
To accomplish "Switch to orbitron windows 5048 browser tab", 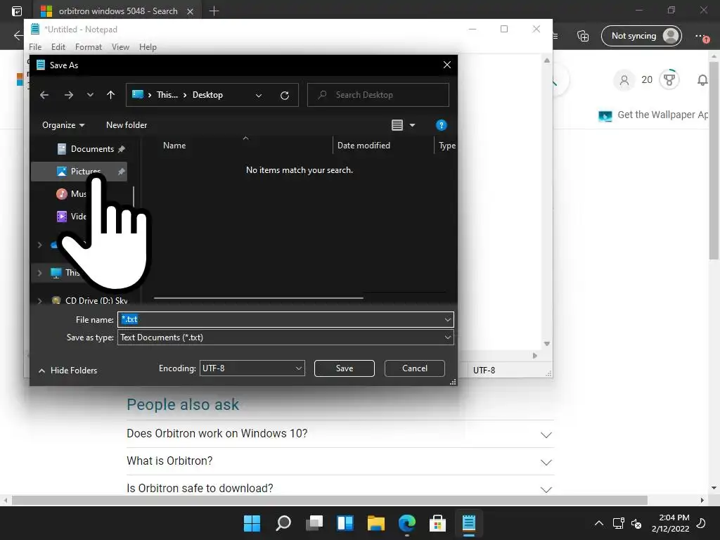I will point(117,11).
